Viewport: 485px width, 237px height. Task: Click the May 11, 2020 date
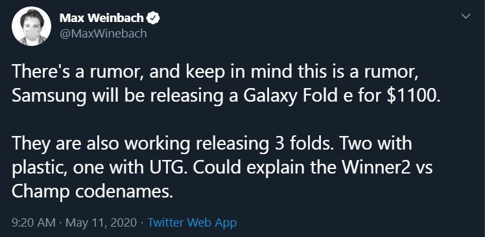coord(101,223)
